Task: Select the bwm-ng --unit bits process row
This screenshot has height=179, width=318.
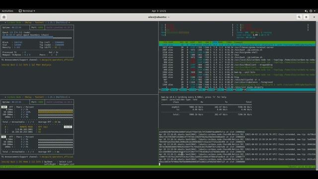Action: pyautogui.click(x=238, y=72)
